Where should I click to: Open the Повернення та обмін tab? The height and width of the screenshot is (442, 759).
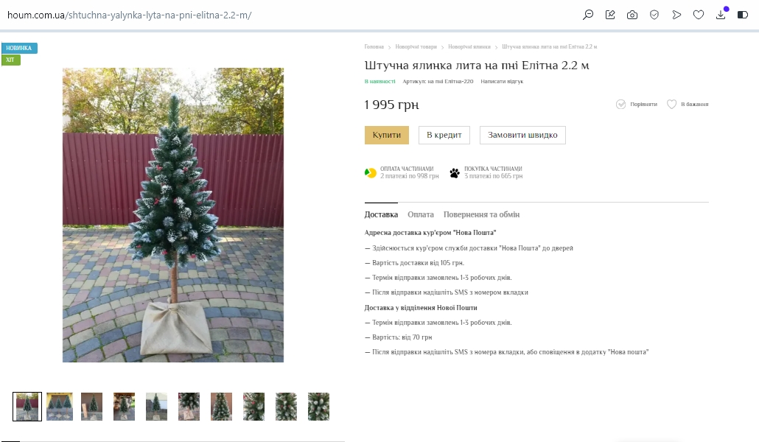click(x=481, y=214)
